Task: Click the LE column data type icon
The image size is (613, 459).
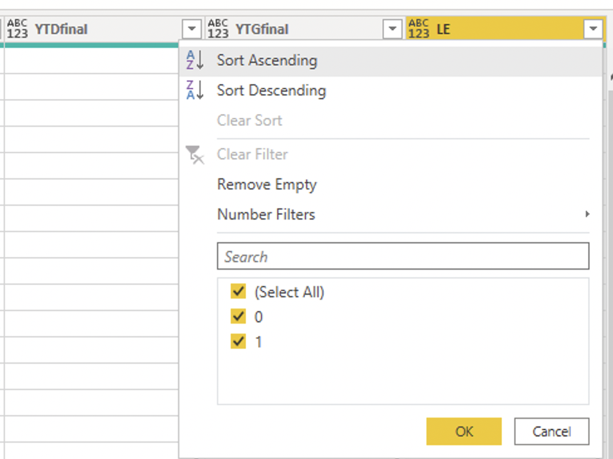Action: pyautogui.click(x=418, y=28)
